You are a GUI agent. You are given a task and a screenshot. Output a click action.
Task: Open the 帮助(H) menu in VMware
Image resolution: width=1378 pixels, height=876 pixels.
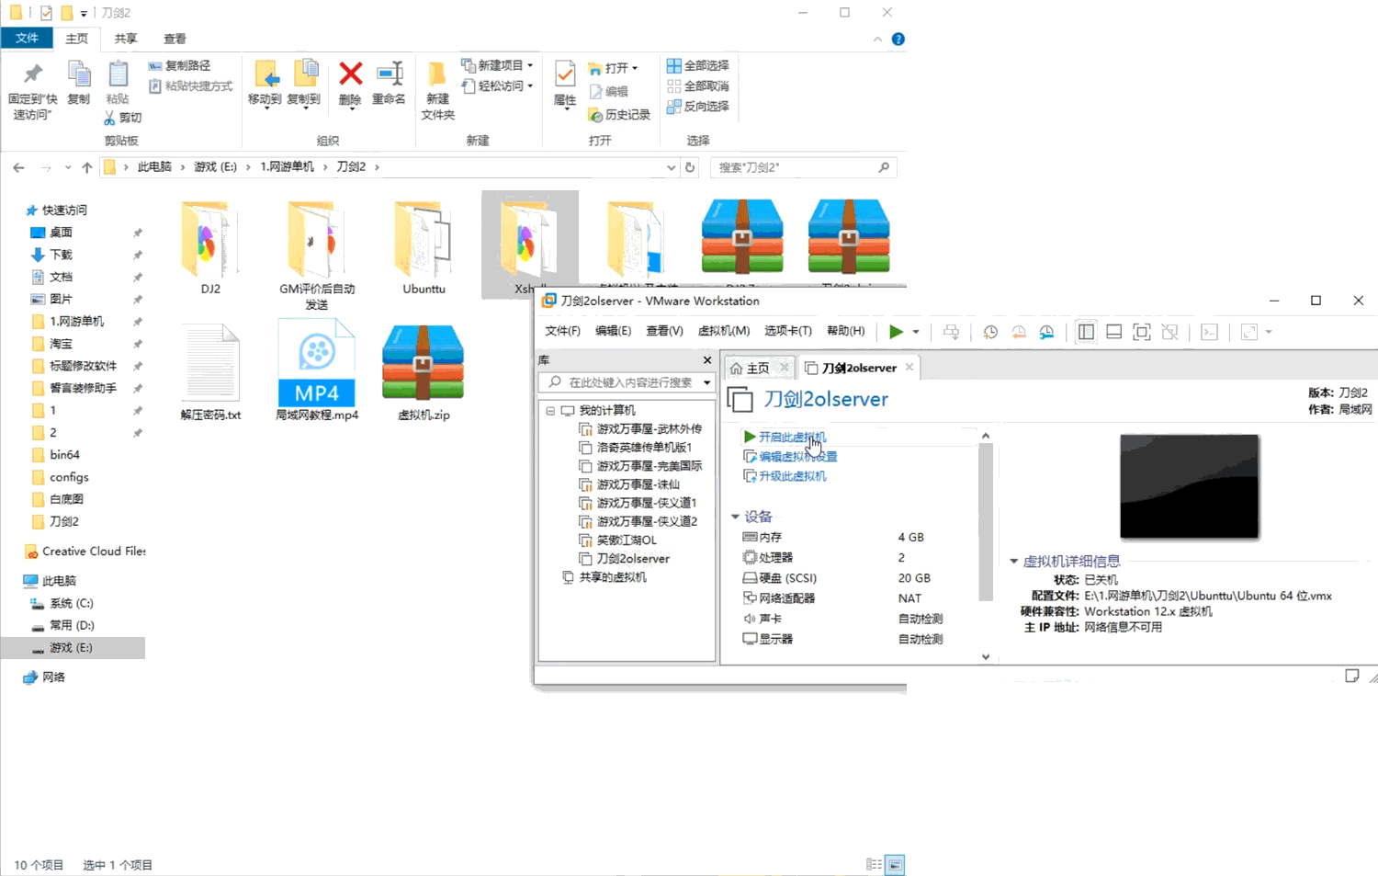[x=845, y=331]
